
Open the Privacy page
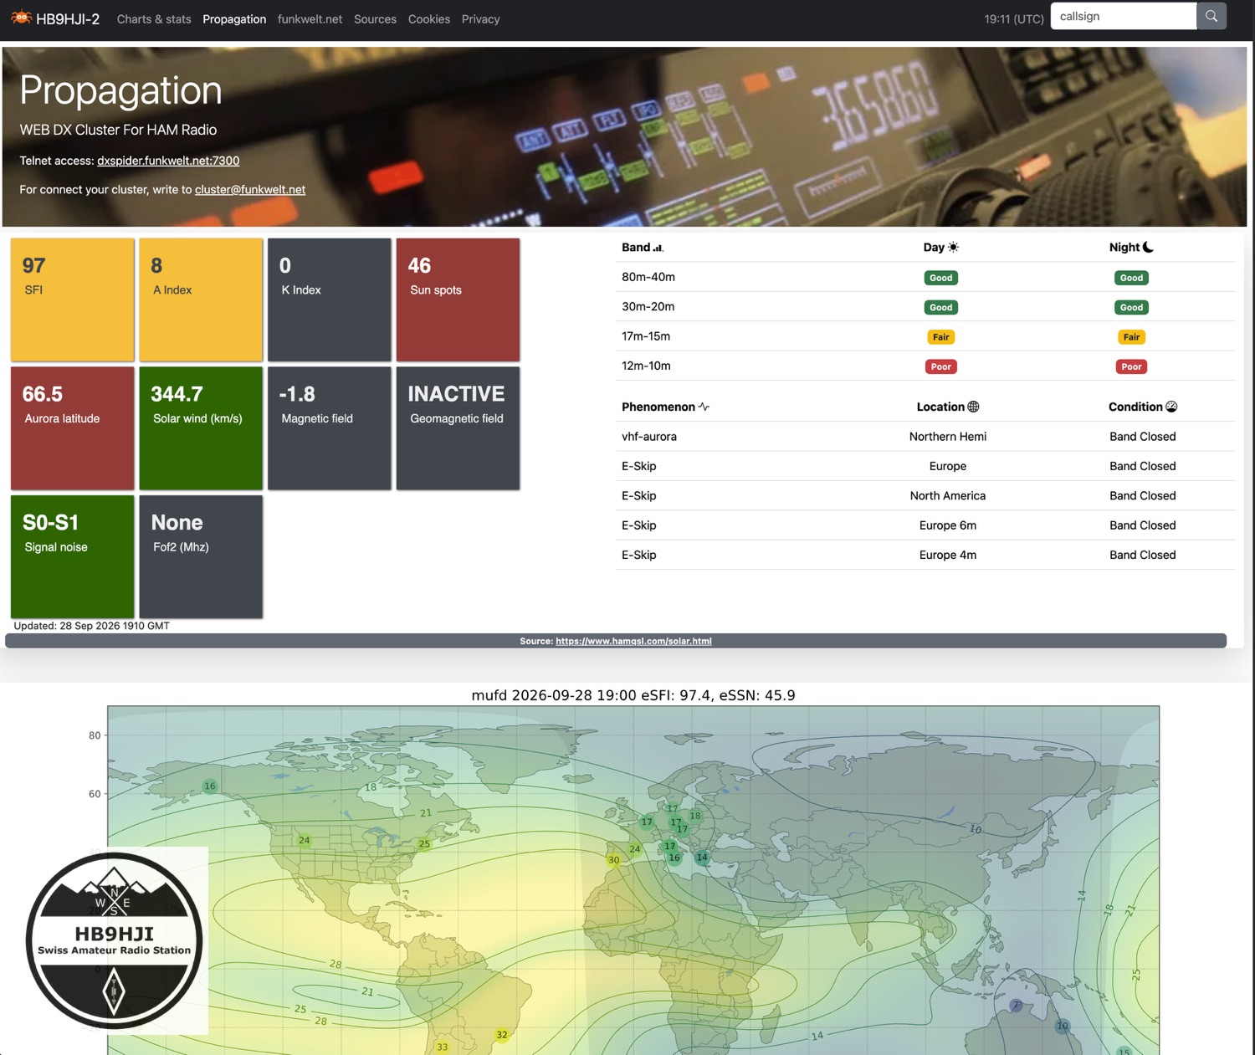pos(480,18)
